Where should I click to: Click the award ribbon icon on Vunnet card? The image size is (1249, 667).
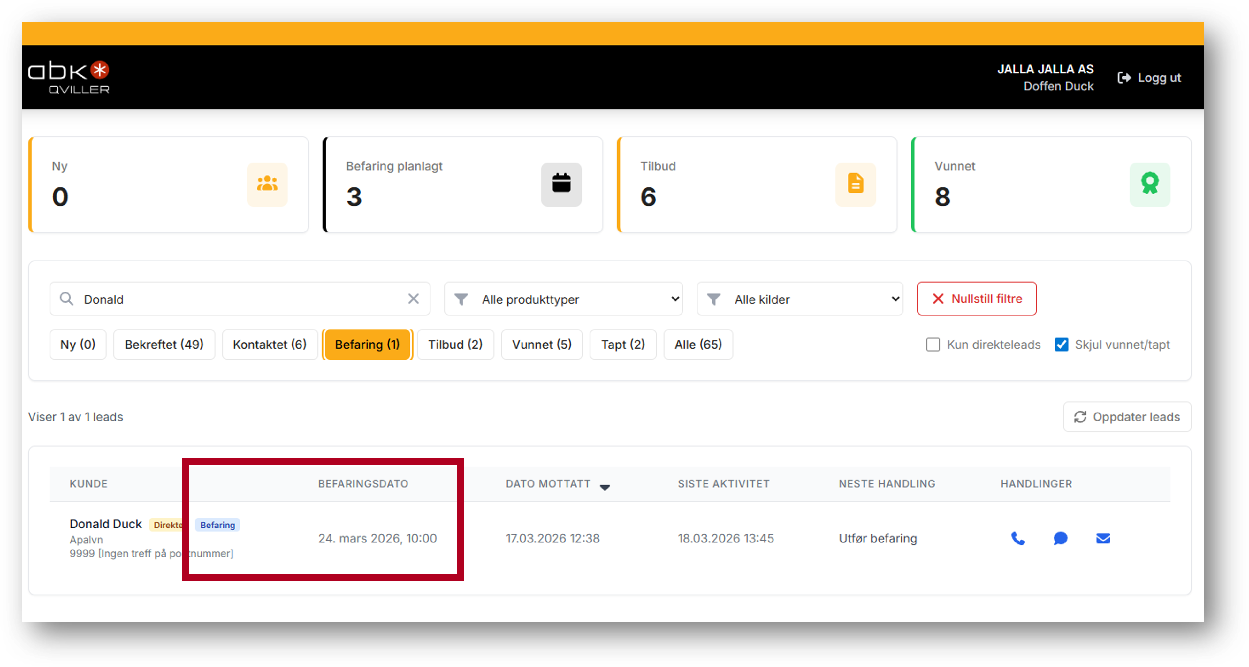point(1150,184)
